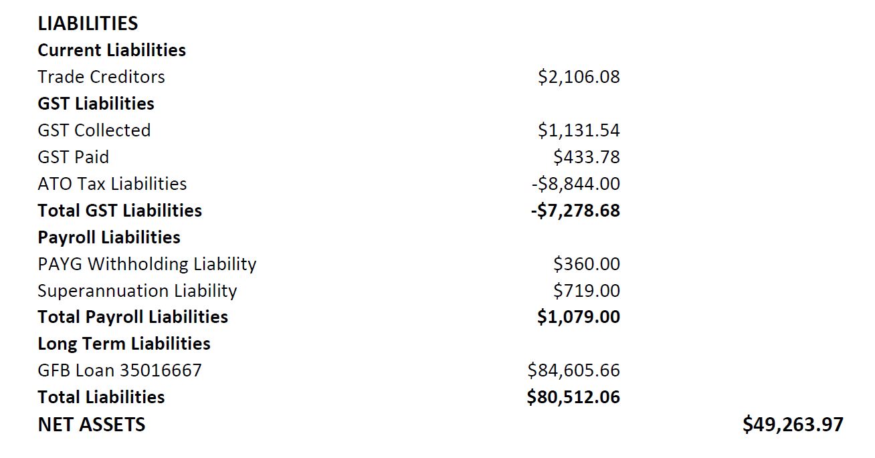Click the Trade Creditors label
Viewport: 875px width, 458px height.
[101, 77]
